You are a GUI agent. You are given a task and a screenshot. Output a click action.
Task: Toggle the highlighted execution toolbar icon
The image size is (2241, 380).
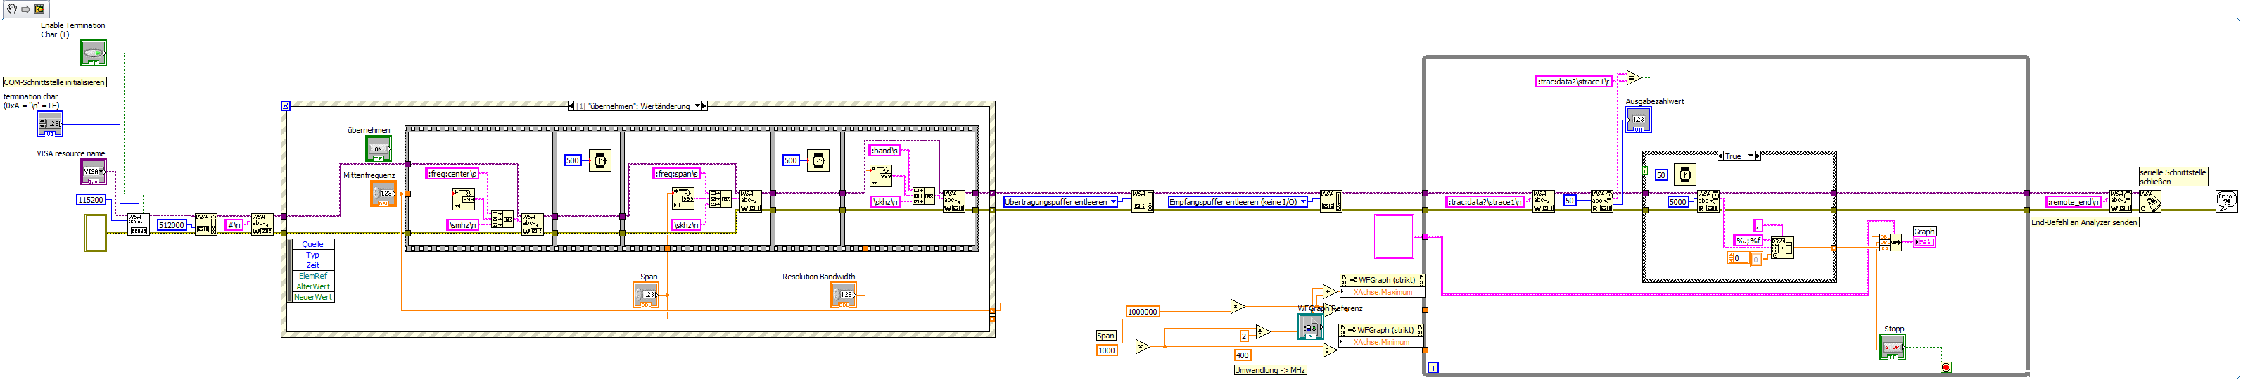(39, 8)
